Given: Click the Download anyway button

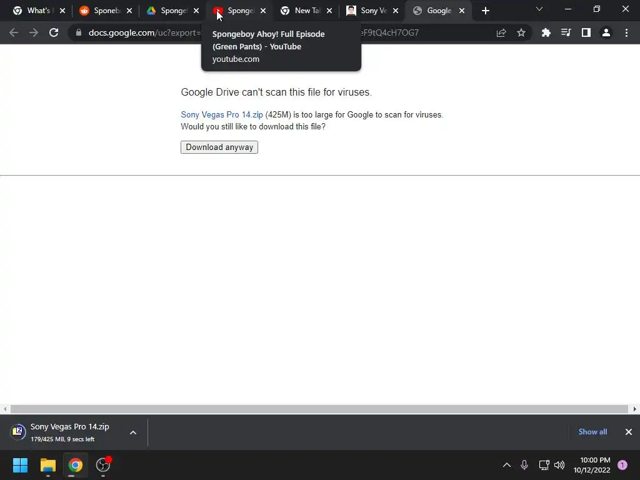Looking at the screenshot, I should [x=219, y=147].
